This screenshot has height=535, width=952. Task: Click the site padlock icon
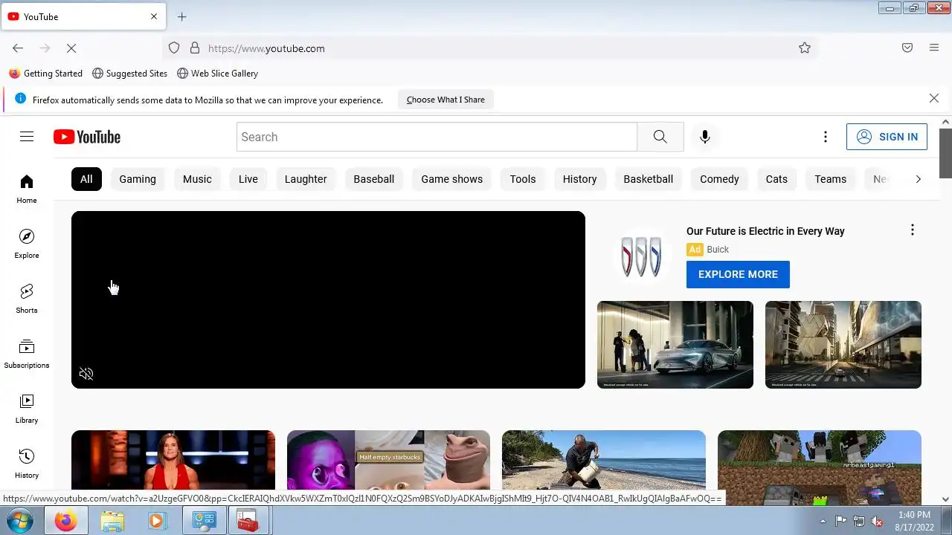point(195,48)
